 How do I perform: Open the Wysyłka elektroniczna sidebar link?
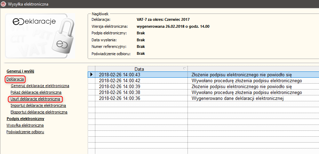tap(25, 125)
